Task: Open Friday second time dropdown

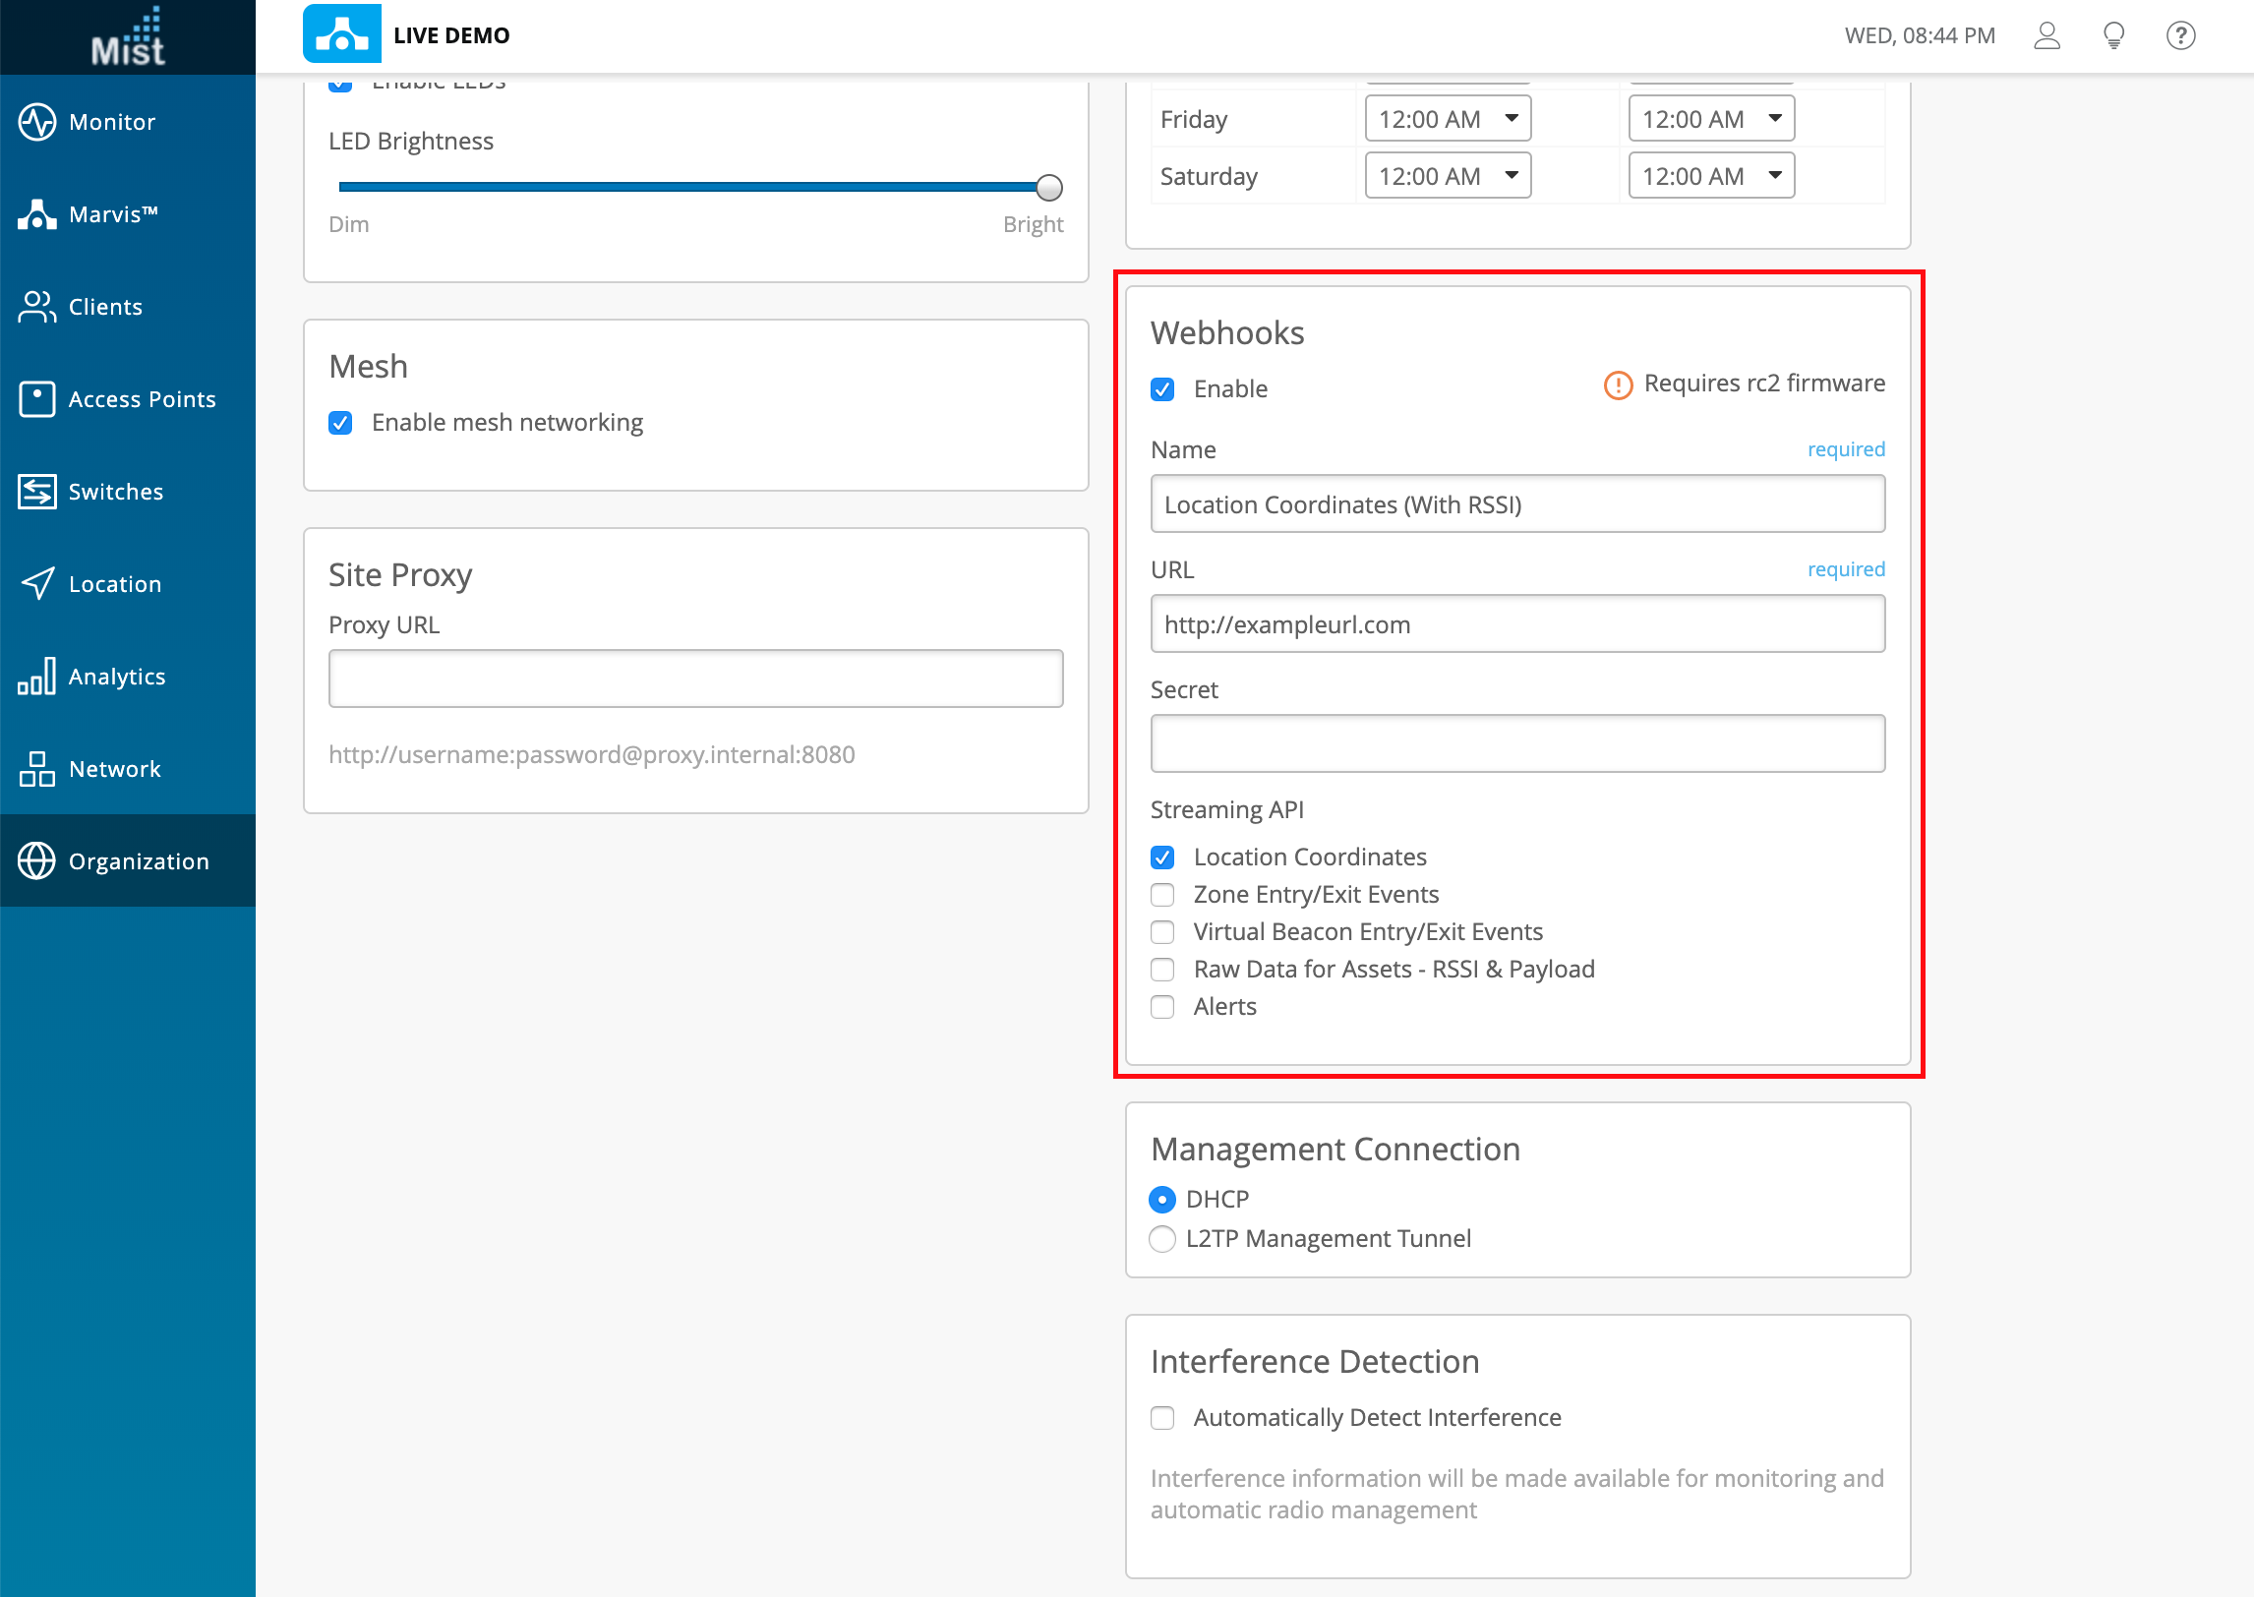Action: click(1711, 119)
